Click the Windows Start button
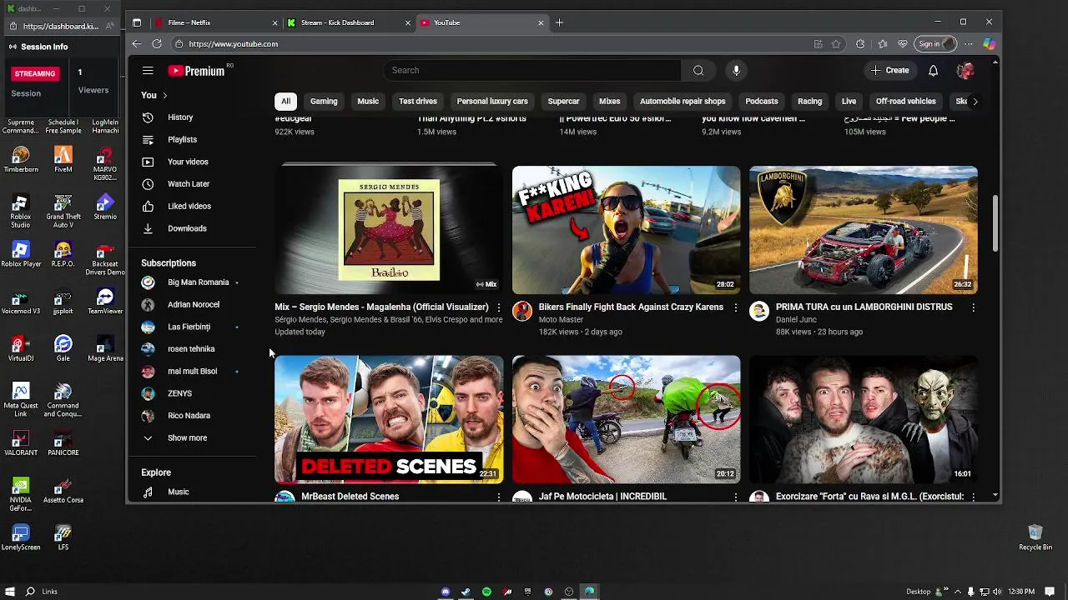Viewport: 1068px width, 600px height. (8, 592)
